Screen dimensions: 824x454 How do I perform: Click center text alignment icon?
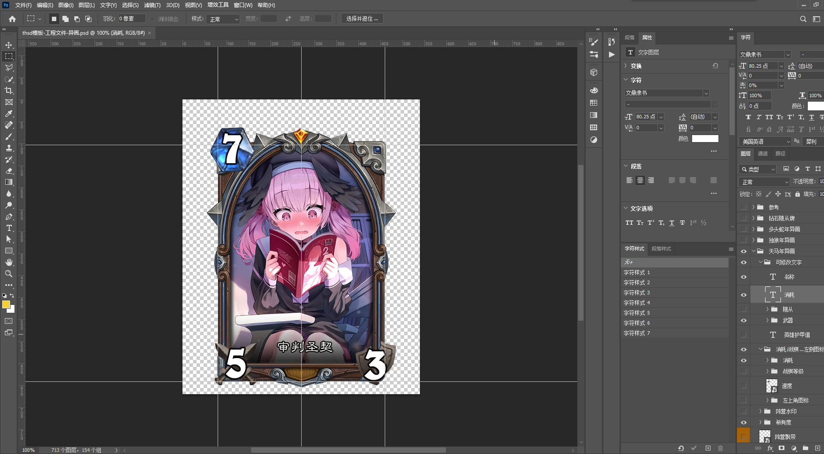coord(640,180)
